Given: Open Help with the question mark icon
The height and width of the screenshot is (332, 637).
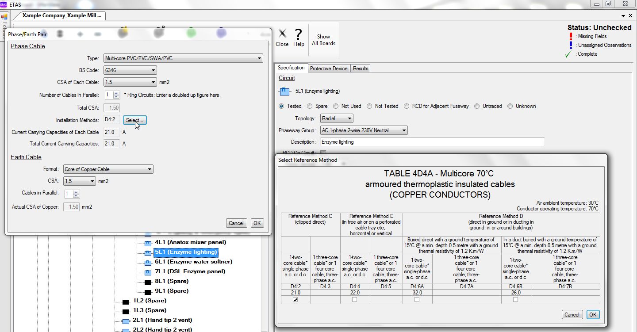Looking at the screenshot, I should (299, 34).
